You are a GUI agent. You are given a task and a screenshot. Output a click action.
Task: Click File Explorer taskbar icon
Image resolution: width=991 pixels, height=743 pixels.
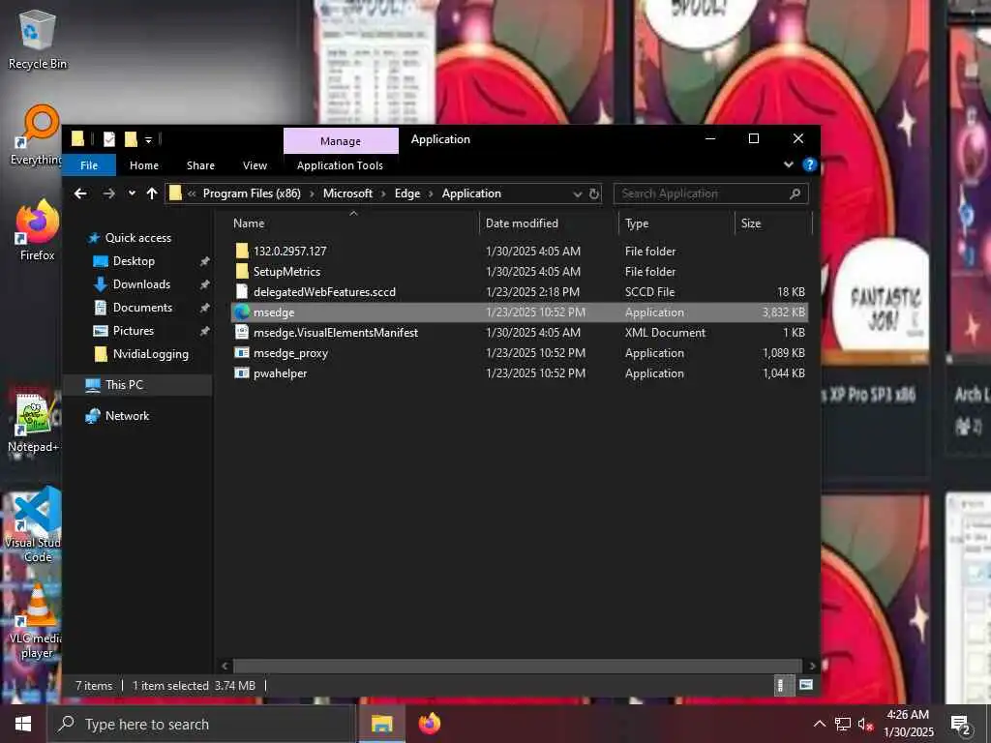(x=381, y=724)
